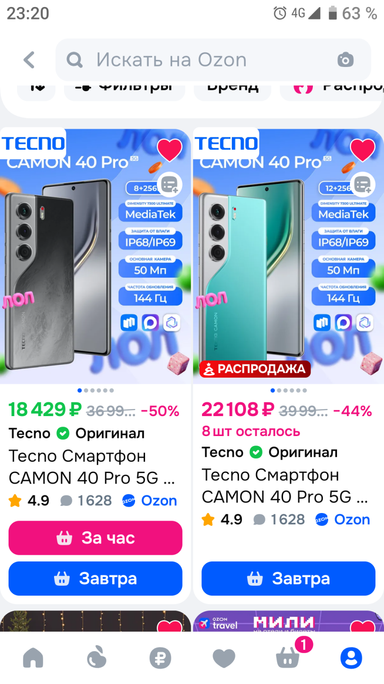Viewport: 384px width, 684px height.
Task: Add green Tecno phone to compare list
Action: [363, 184]
